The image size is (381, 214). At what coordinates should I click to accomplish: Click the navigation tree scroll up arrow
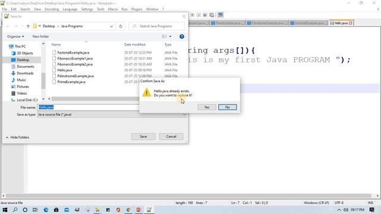[x=43, y=44]
